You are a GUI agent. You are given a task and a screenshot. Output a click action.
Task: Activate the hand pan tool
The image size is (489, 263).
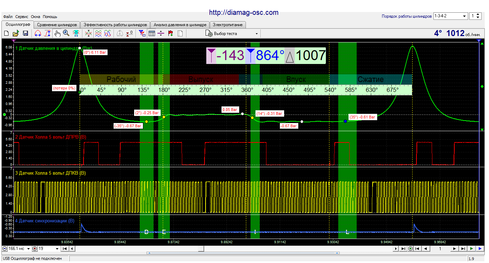click(57, 34)
